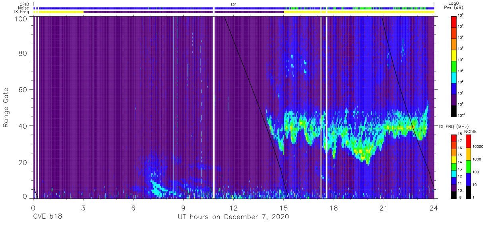The image size is (488, 225).
Task: Click the '1000' label on the NOISE legend
Action: coord(477,159)
